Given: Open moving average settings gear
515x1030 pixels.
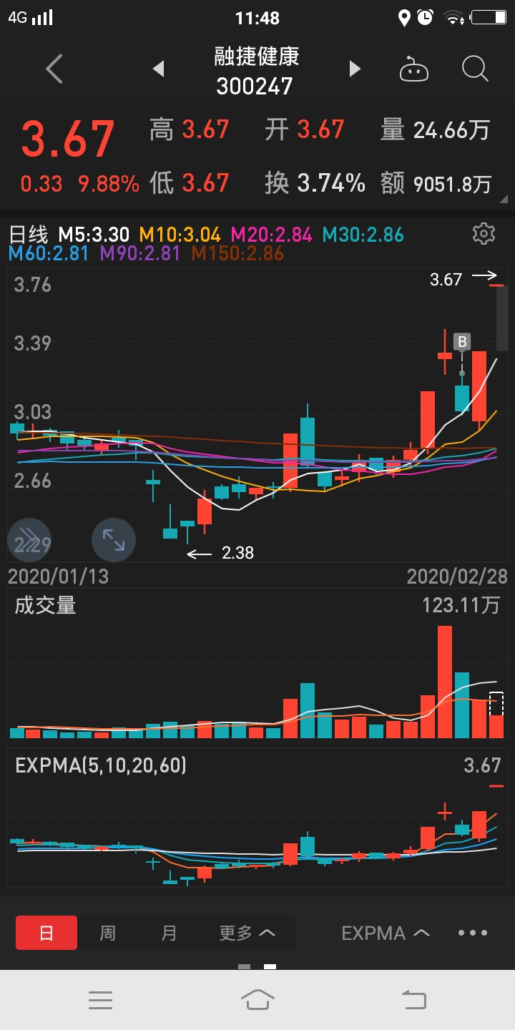Looking at the screenshot, I should (484, 234).
